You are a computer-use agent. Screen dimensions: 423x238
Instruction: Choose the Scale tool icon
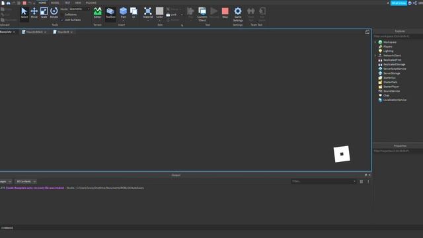44,11
